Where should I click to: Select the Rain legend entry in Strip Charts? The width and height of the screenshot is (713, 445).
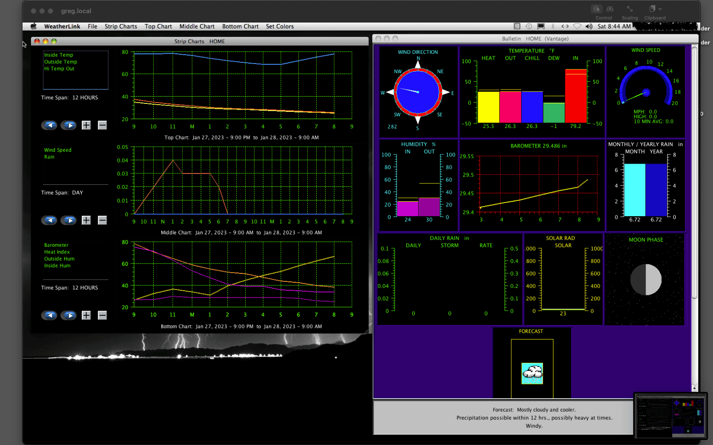tap(49, 157)
